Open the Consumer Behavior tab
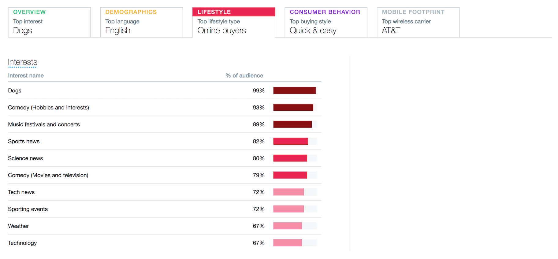558x259 pixels. pos(326,22)
